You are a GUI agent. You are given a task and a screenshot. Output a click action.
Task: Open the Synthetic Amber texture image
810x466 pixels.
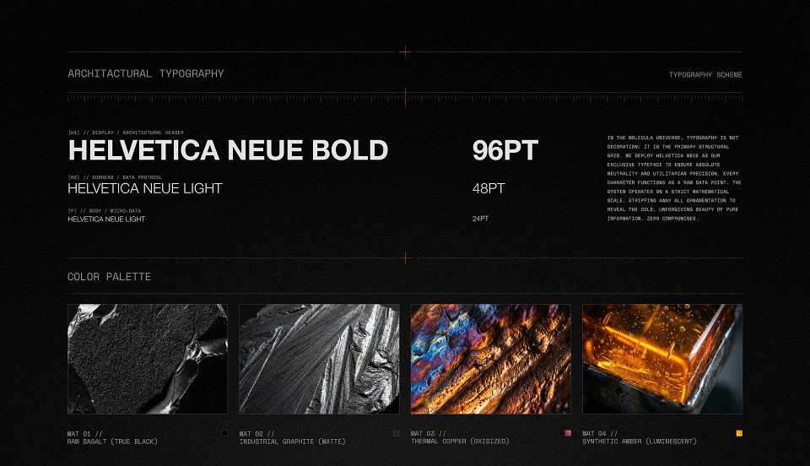(x=662, y=359)
